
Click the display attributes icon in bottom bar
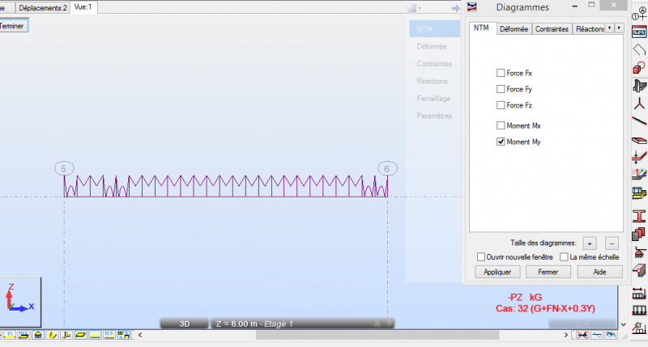tap(123, 335)
